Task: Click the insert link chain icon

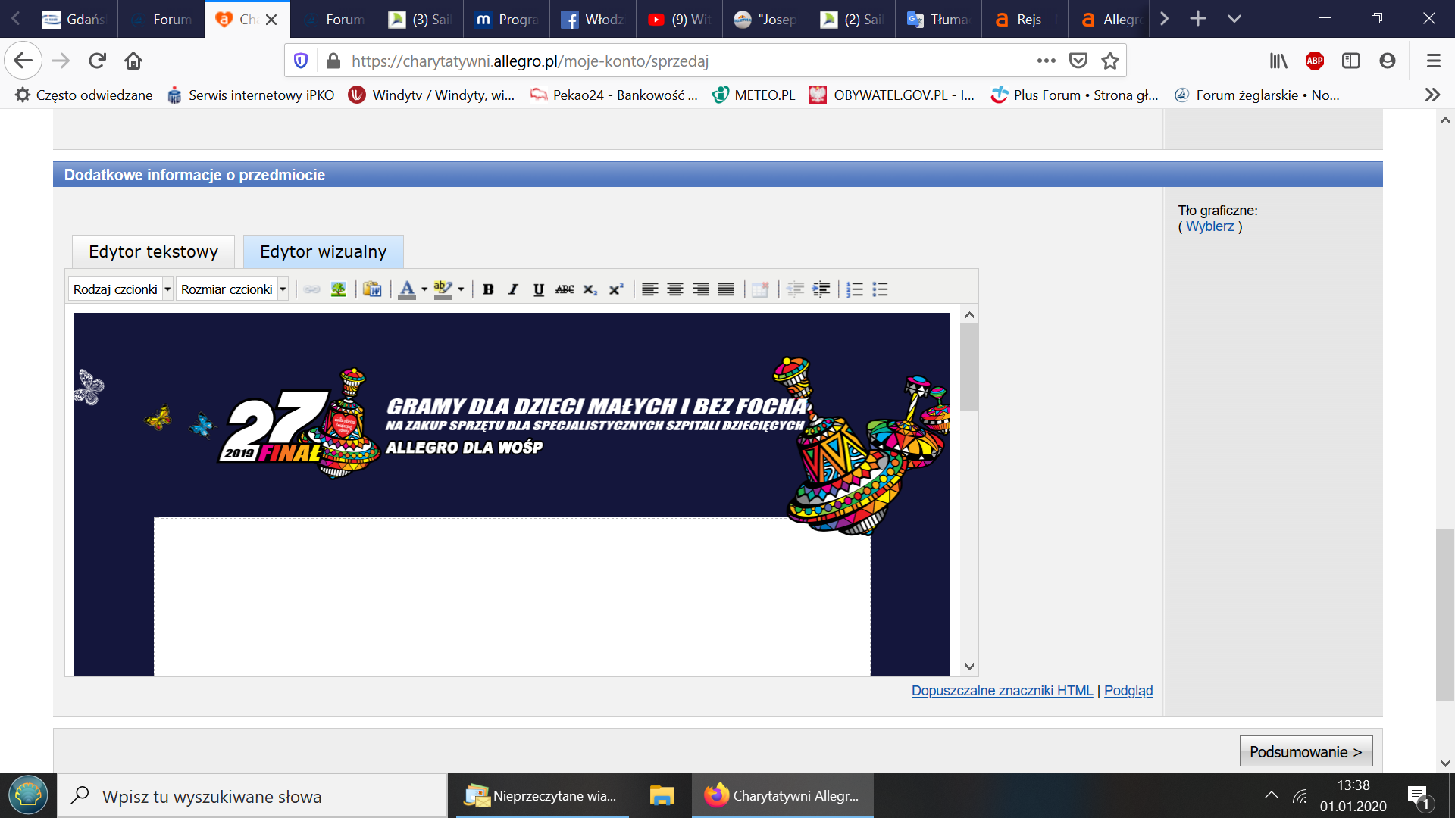Action: pyautogui.click(x=312, y=289)
